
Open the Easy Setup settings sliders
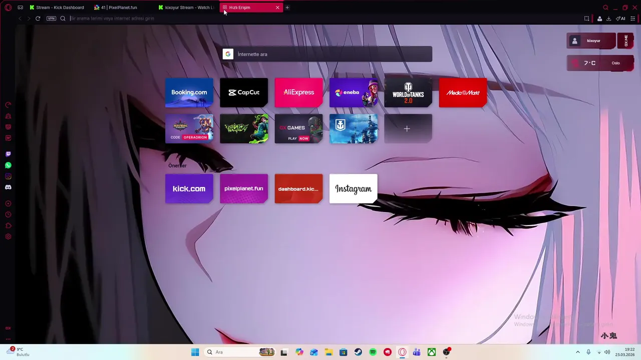pyautogui.click(x=632, y=18)
